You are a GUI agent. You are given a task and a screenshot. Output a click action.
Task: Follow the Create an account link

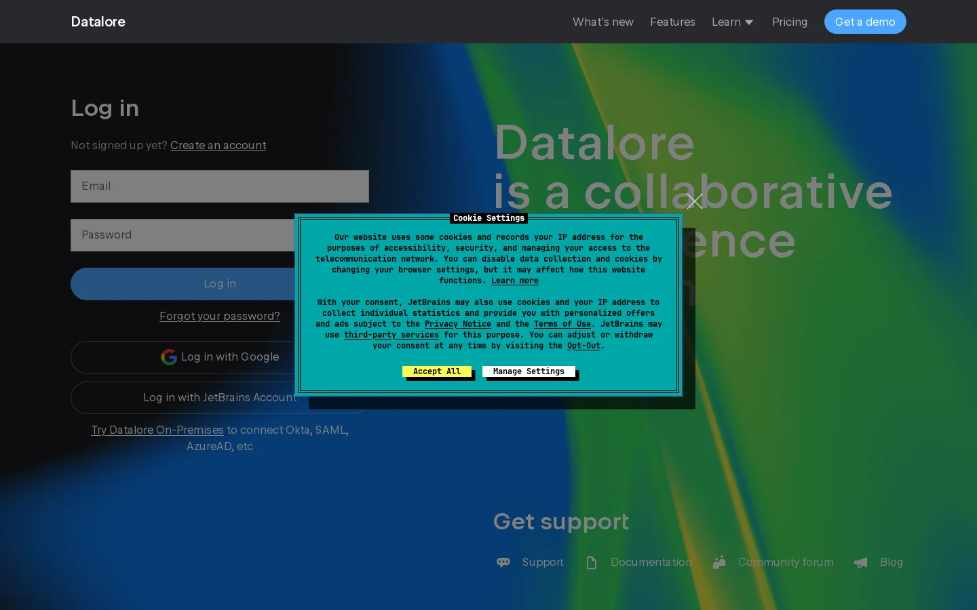218,145
